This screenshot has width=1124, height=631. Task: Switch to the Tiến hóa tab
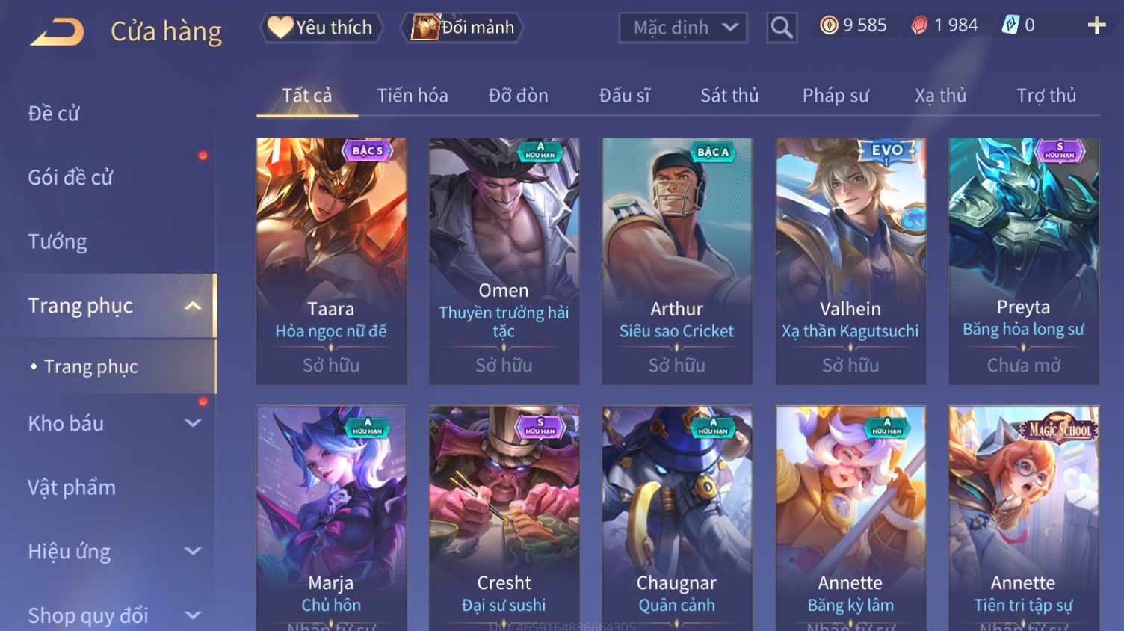(x=413, y=96)
